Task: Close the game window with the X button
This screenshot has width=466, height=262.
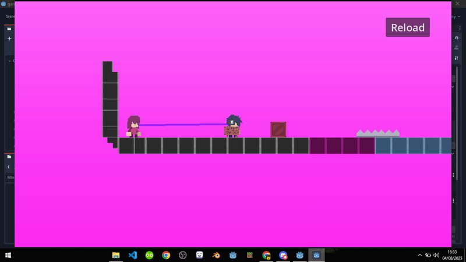Action: coord(458,3)
